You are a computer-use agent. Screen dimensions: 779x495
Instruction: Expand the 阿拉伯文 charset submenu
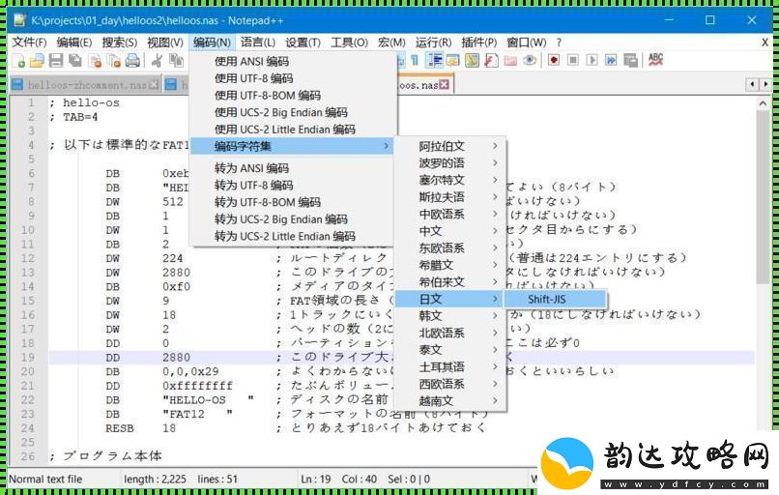pos(450,146)
